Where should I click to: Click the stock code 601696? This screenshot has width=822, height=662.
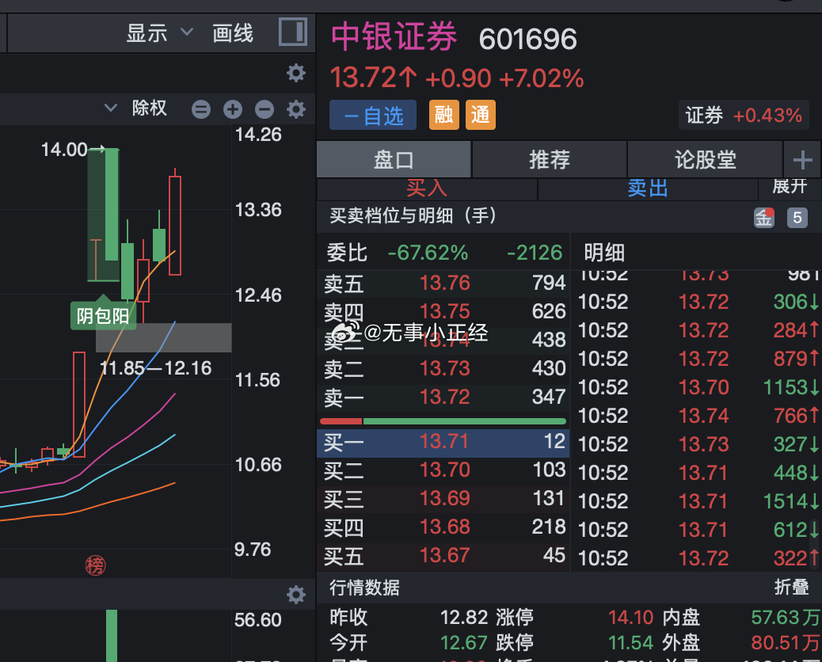pyautogui.click(x=528, y=40)
